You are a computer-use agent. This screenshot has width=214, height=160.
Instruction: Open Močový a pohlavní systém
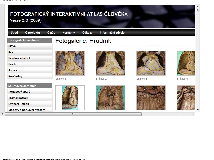click(x=30, y=110)
